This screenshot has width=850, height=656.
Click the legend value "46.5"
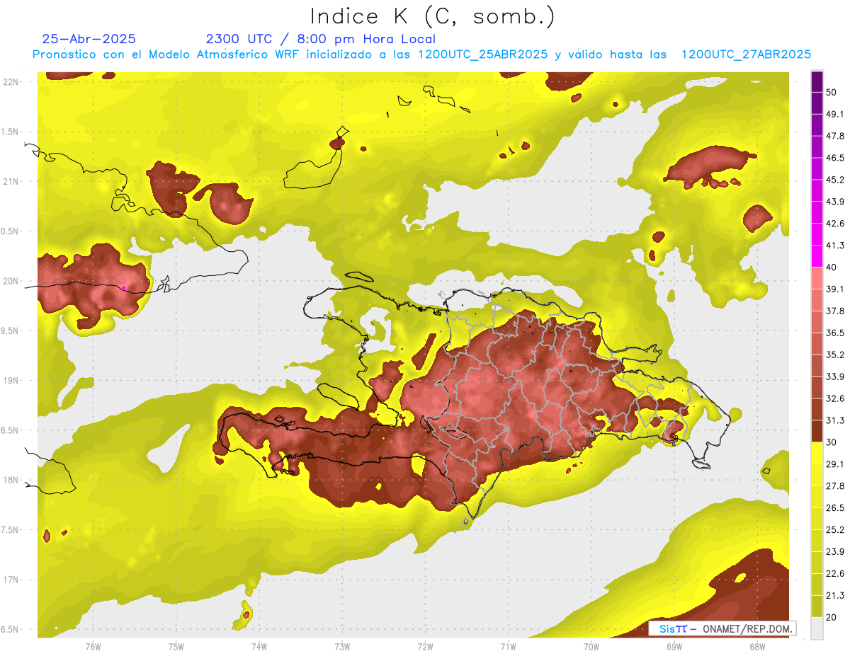[x=835, y=158]
